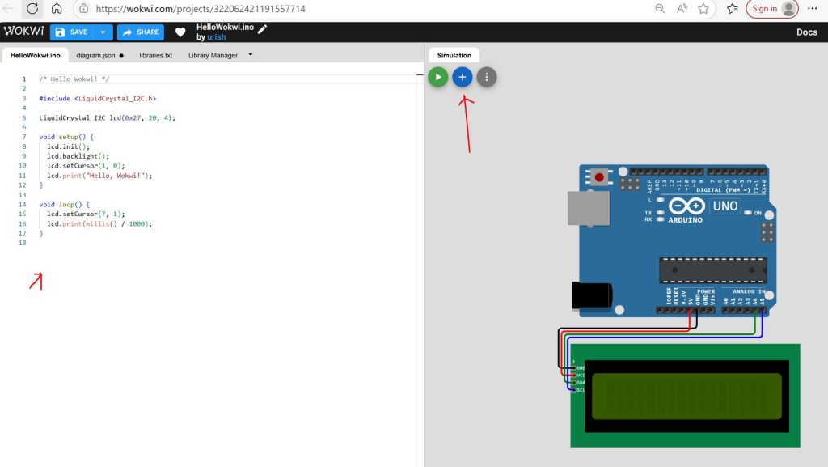Click the void loop() line
Viewport: 828px width, 467px height.
point(64,204)
